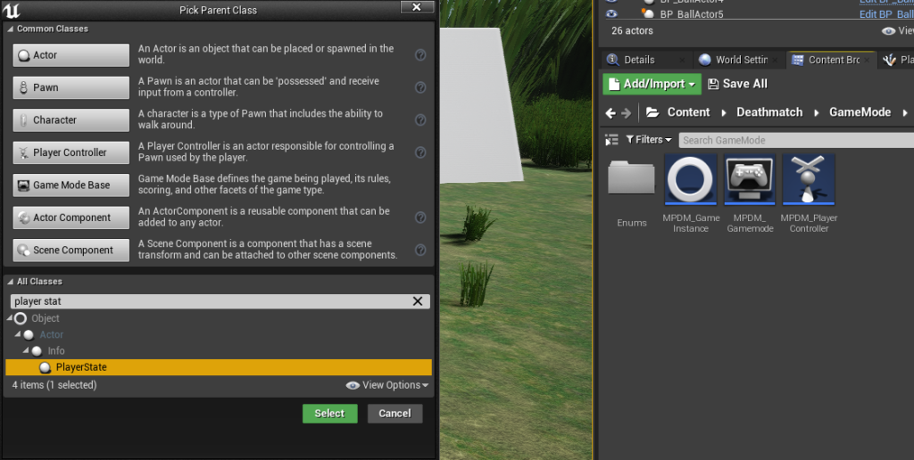Image resolution: width=914 pixels, height=460 pixels.
Task: Click the Unreal Engine logo icon
Action: [11, 10]
